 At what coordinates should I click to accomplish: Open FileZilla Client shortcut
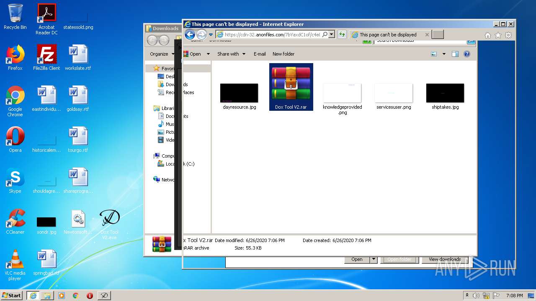[46, 58]
